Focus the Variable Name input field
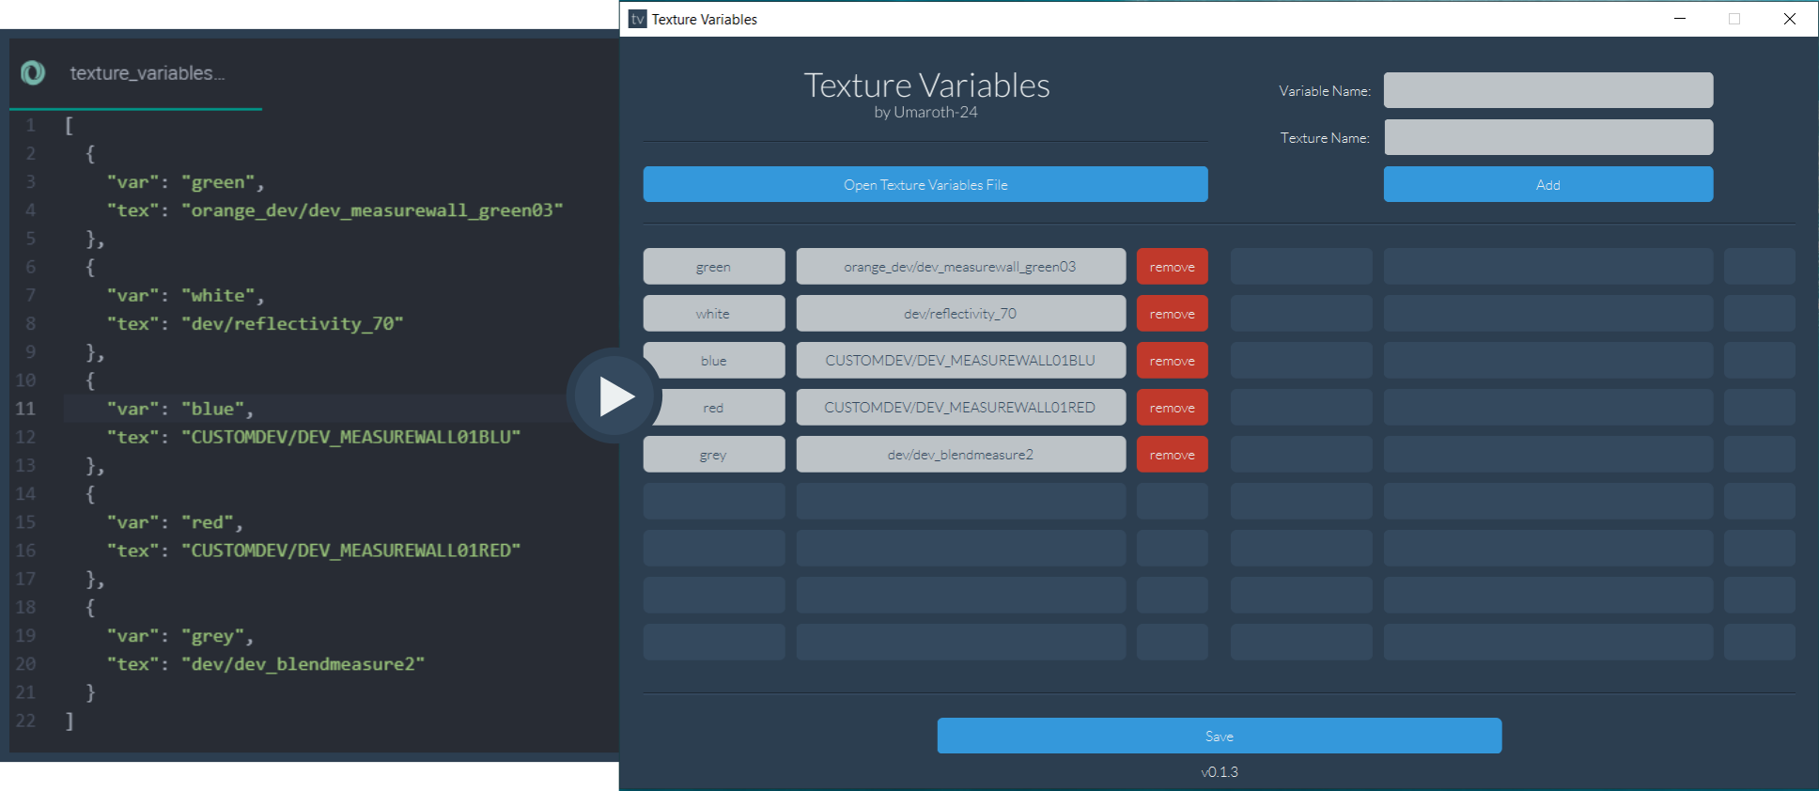Image resolution: width=1819 pixels, height=791 pixels. coord(1548,90)
